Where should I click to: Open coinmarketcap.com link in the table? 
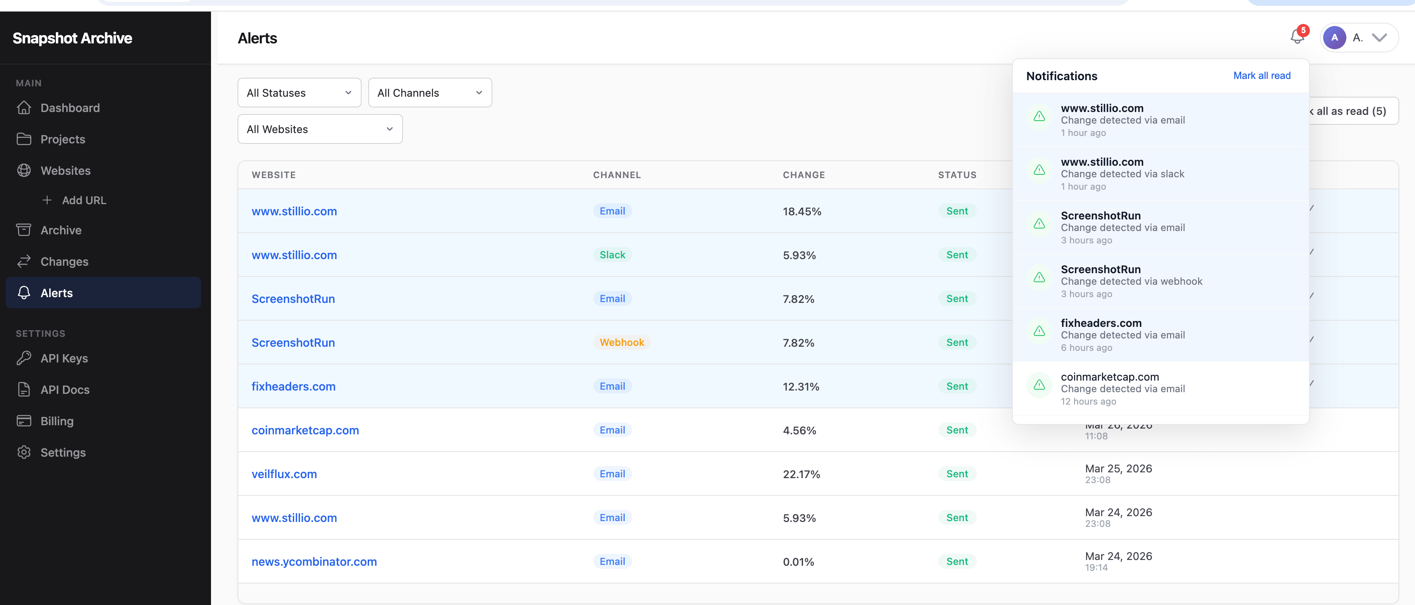(305, 430)
